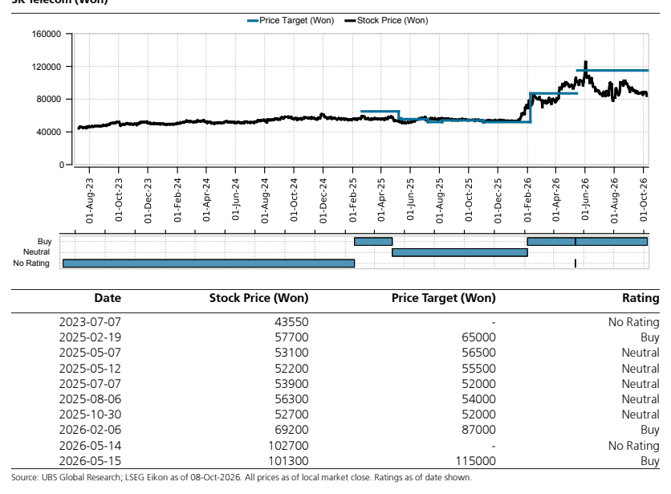The image size is (671, 494).
Task: Select the date cell 2026-05-15
Action: pos(90,461)
